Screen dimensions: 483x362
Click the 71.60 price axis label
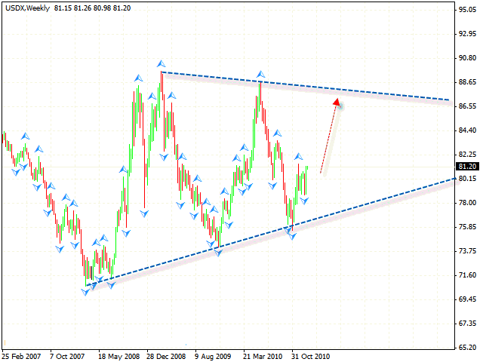pos(467,275)
